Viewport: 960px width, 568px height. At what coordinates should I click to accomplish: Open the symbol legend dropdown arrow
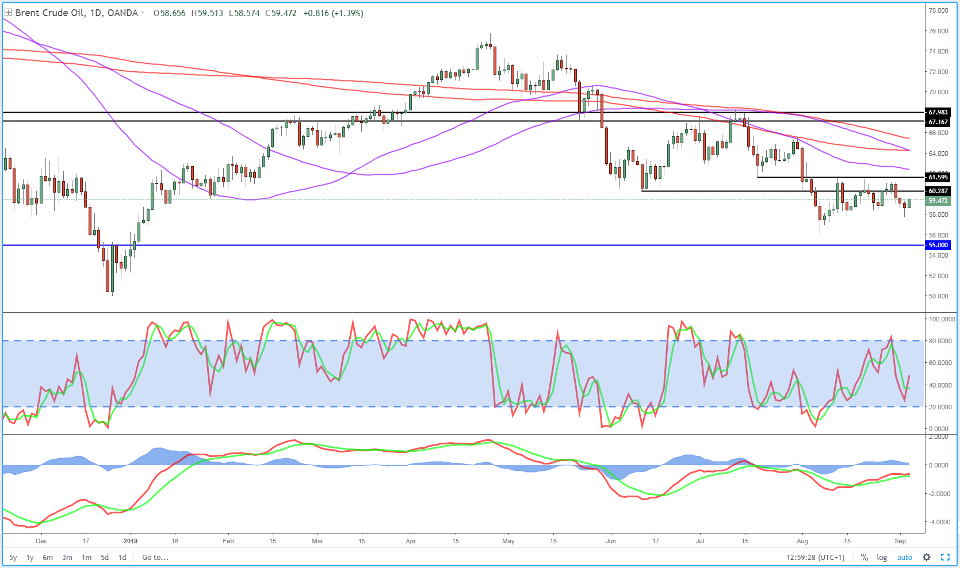[143, 13]
